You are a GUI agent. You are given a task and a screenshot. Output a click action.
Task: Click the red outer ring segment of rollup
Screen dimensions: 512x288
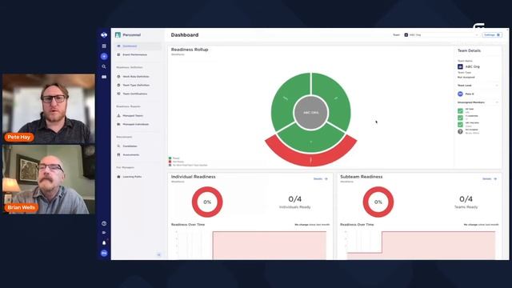coord(311,158)
